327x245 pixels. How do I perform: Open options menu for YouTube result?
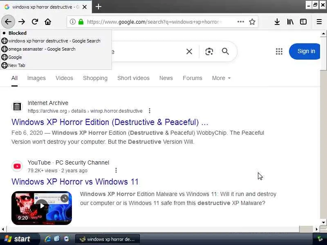(x=116, y=170)
